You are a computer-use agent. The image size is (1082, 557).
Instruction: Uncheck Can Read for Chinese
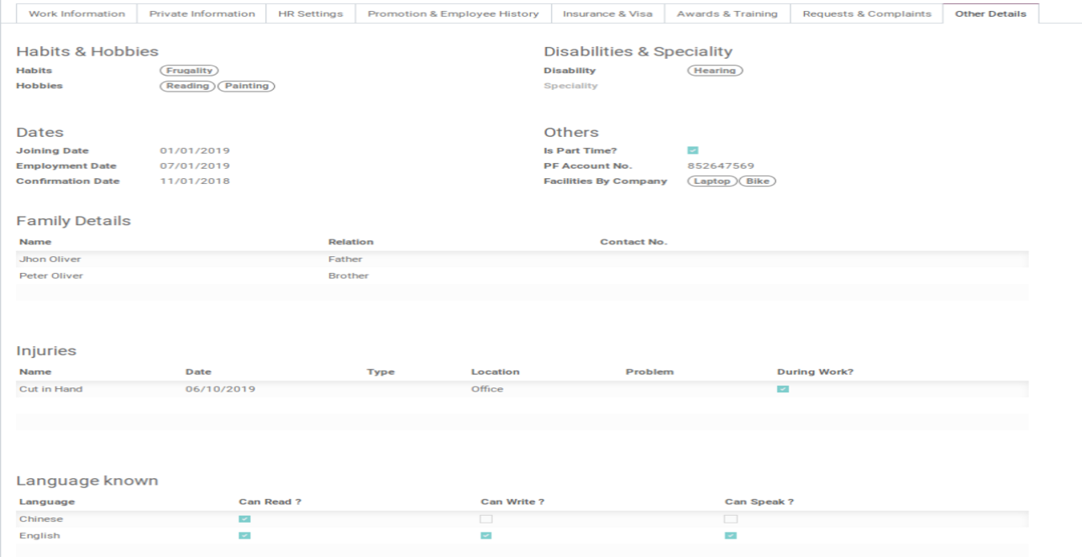[244, 519]
